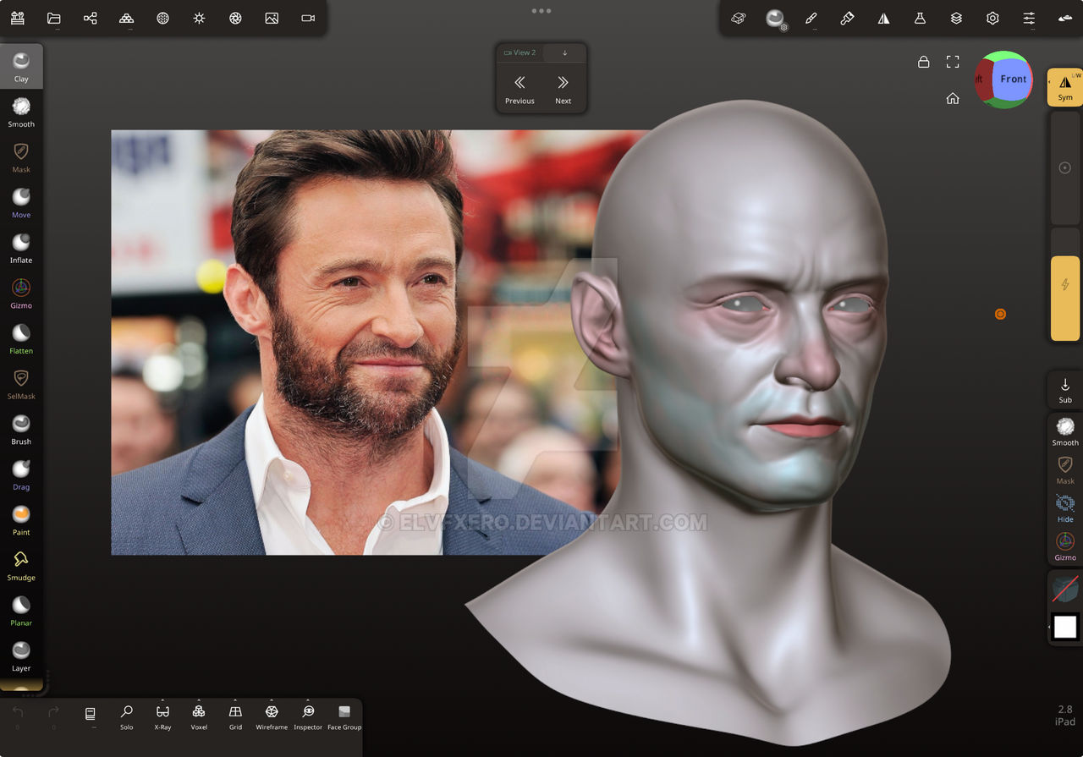Select the Flatten tool
The image size is (1083, 757).
click(x=21, y=339)
